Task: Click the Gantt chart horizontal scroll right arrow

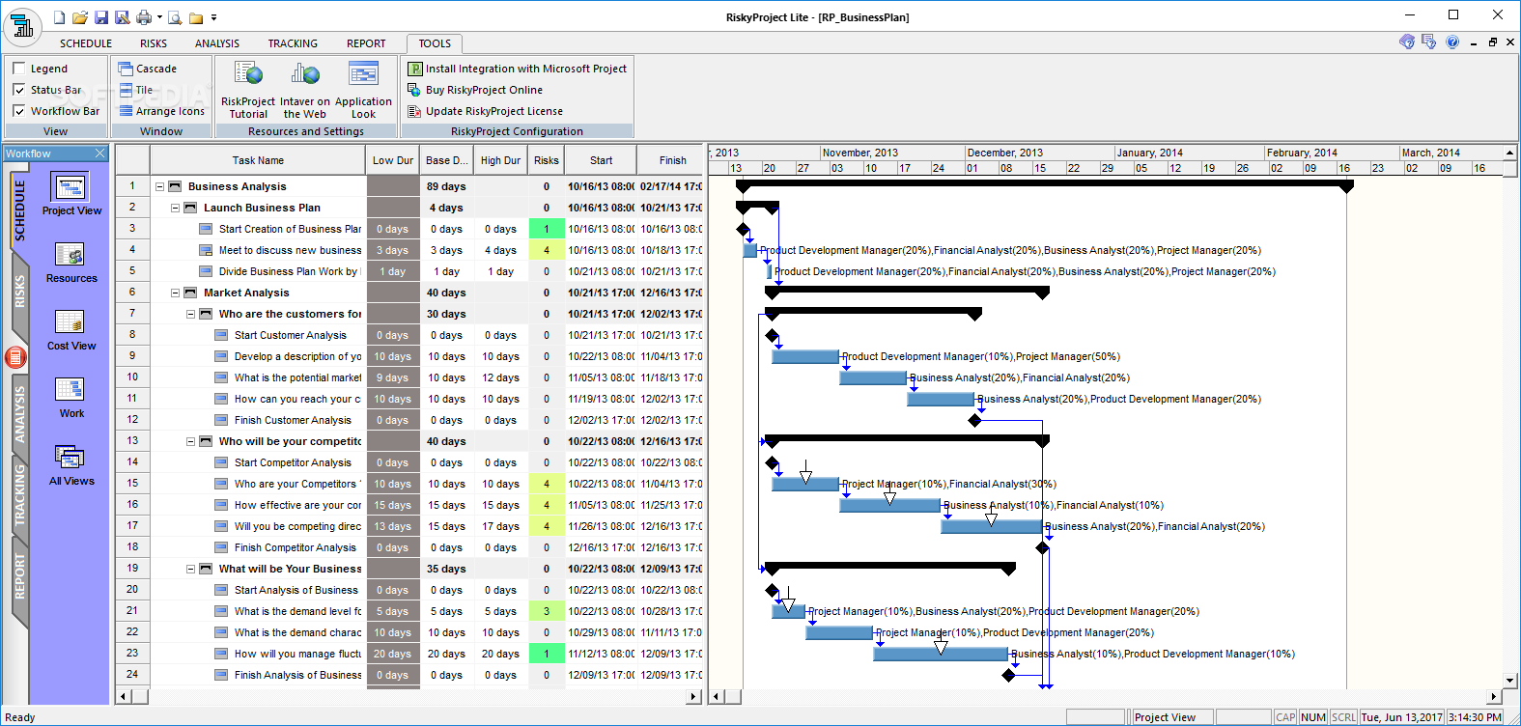Action: point(1495,696)
